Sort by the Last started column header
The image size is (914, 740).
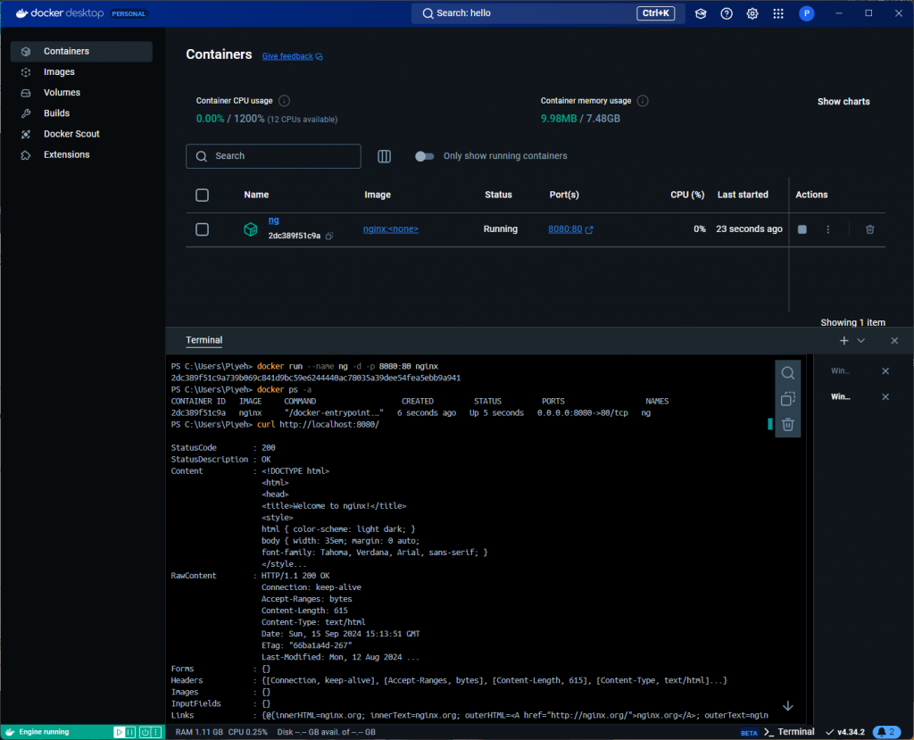point(743,195)
